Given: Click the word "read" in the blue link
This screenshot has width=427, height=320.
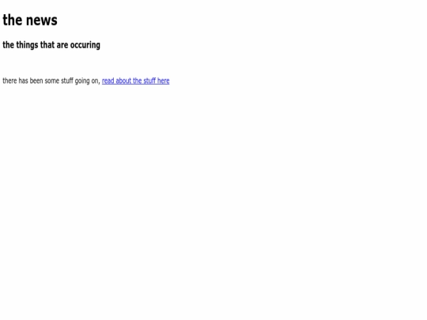Looking at the screenshot, I should [108, 81].
